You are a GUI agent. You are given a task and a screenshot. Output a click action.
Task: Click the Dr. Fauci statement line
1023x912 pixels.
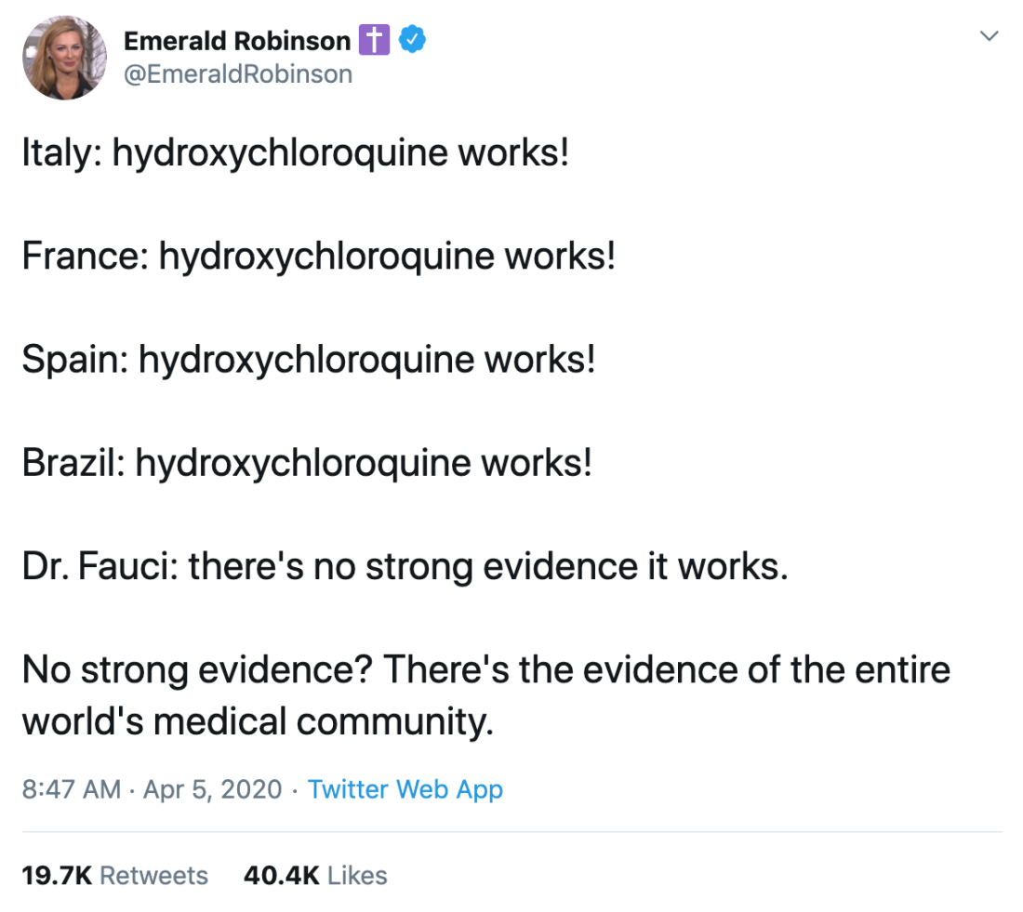click(405, 566)
